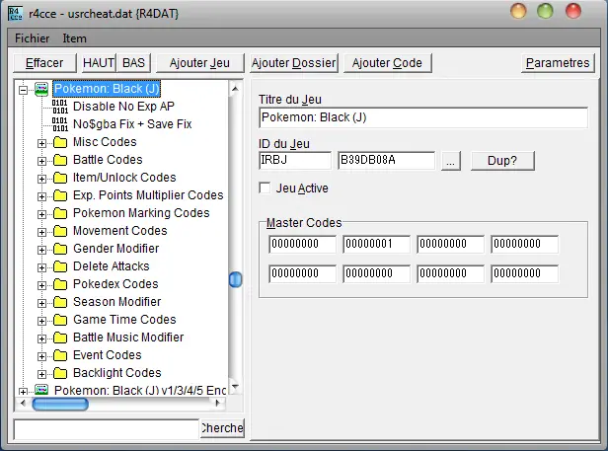Click the binary code icon beside Disable No Exp AP
This screenshot has height=451, width=608.
(59, 107)
